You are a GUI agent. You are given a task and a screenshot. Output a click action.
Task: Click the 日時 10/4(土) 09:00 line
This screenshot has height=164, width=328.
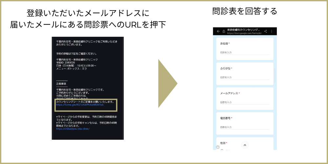tap(76, 66)
